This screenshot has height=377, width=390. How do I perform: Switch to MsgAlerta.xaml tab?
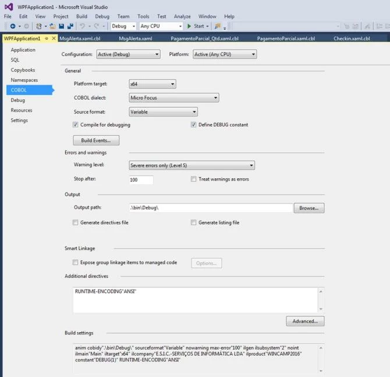pos(136,38)
